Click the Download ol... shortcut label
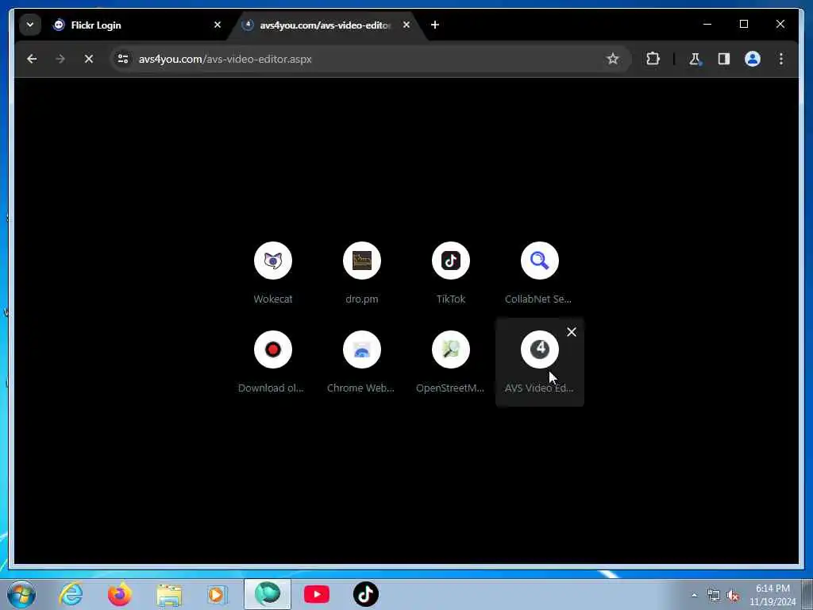The height and width of the screenshot is (610, 813). click(272, 388)
